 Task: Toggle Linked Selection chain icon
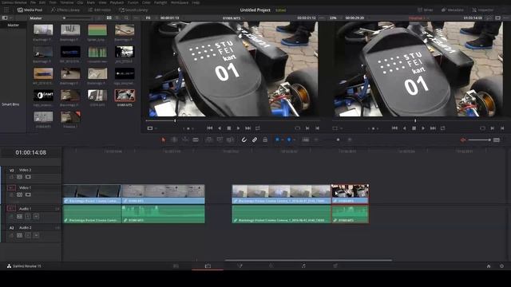coord(255,140)
